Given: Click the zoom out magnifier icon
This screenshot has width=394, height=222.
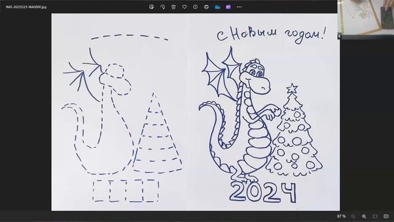Looking at the screenshot, I should [353, 216].
